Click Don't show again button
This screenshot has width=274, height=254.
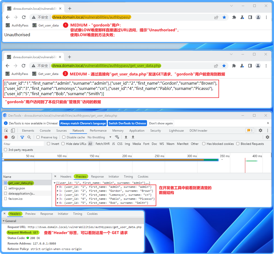click(161, 123)
